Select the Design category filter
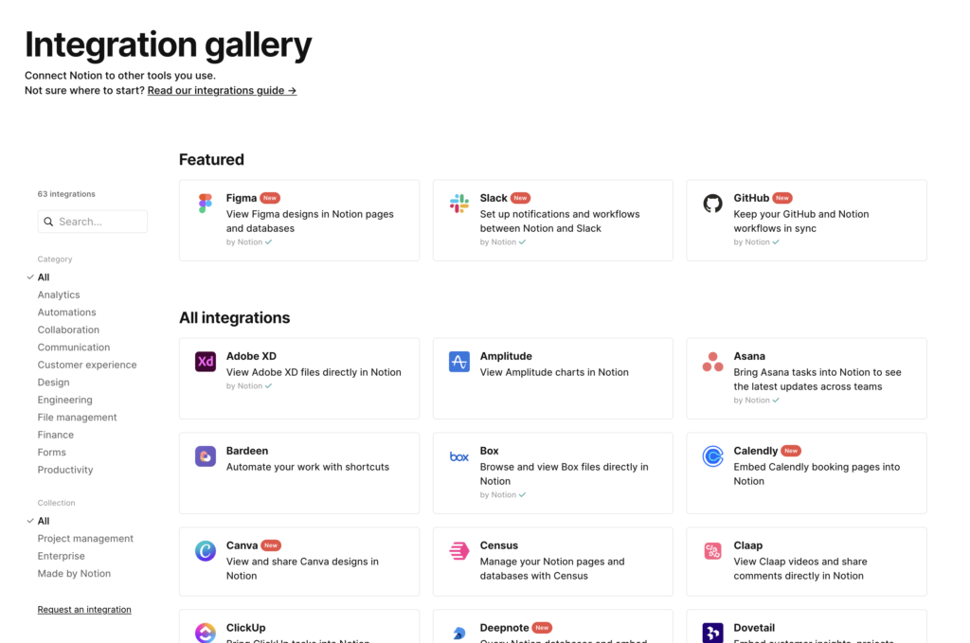The width and height of the screenshot is (970, 643). coord(53,382)
